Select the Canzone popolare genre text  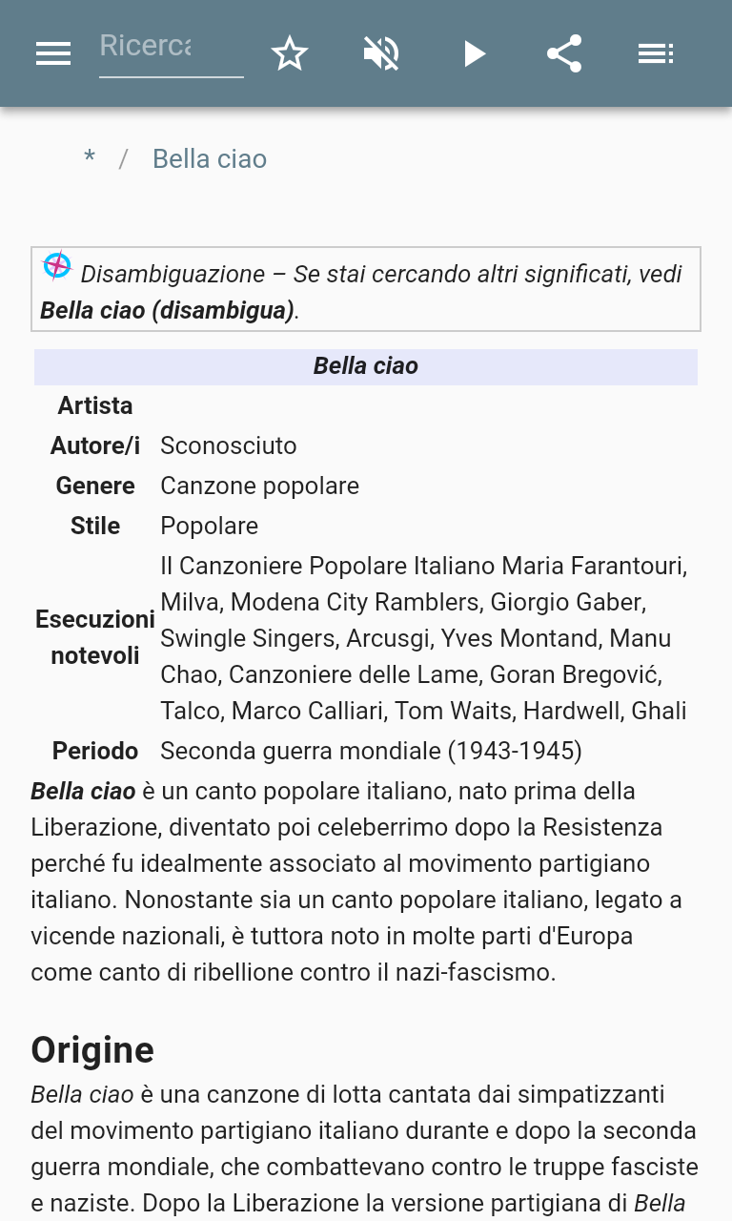259,486
